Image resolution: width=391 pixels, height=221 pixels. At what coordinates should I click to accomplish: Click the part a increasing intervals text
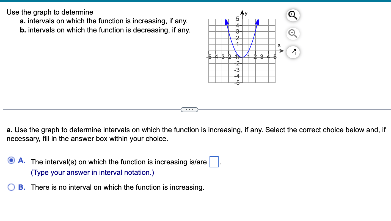(x=104, y=21)
